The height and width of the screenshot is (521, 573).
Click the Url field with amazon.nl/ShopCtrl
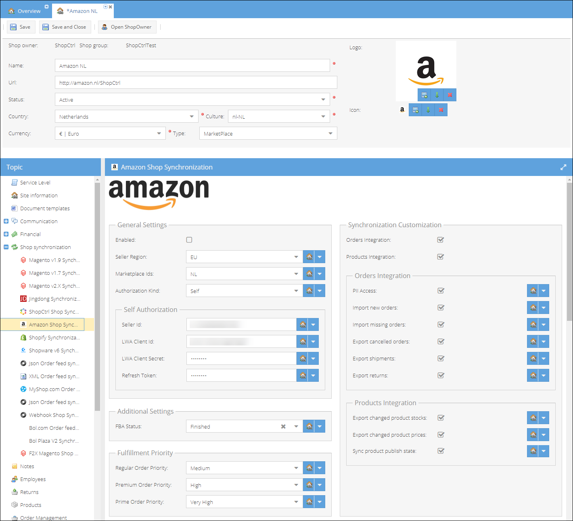[x=196, y=82]
